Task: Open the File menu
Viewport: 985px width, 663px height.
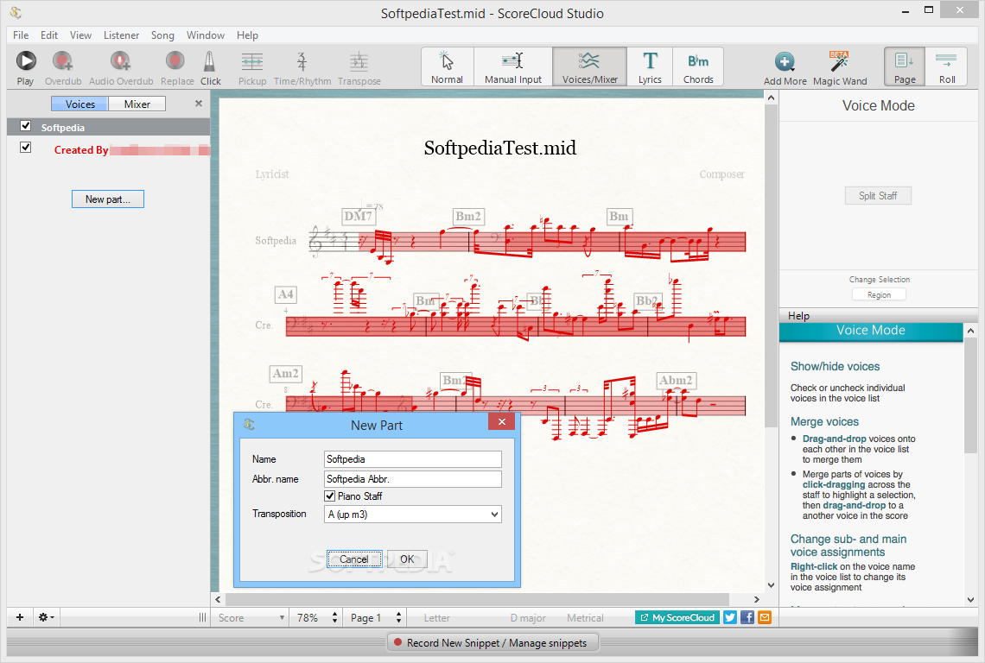Action: tap(21, 35)
